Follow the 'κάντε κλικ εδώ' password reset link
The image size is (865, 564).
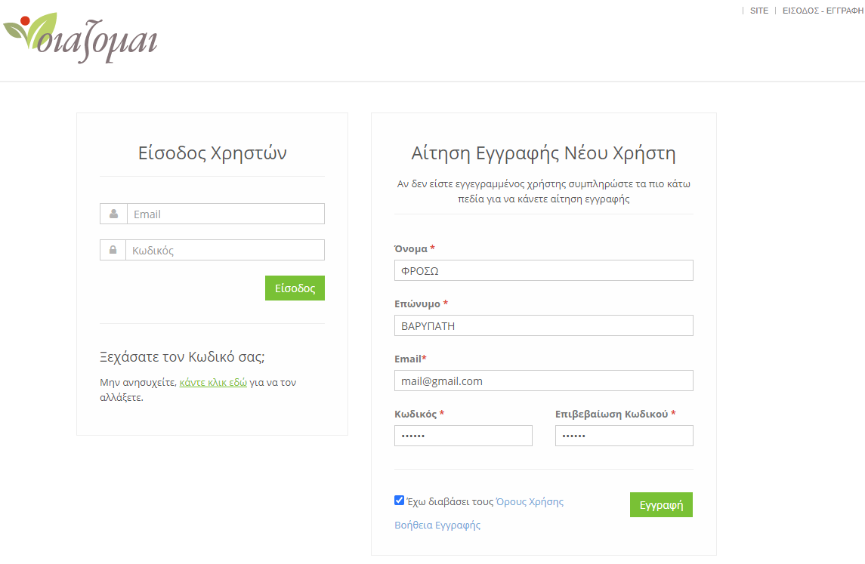[x=213, y=383]
